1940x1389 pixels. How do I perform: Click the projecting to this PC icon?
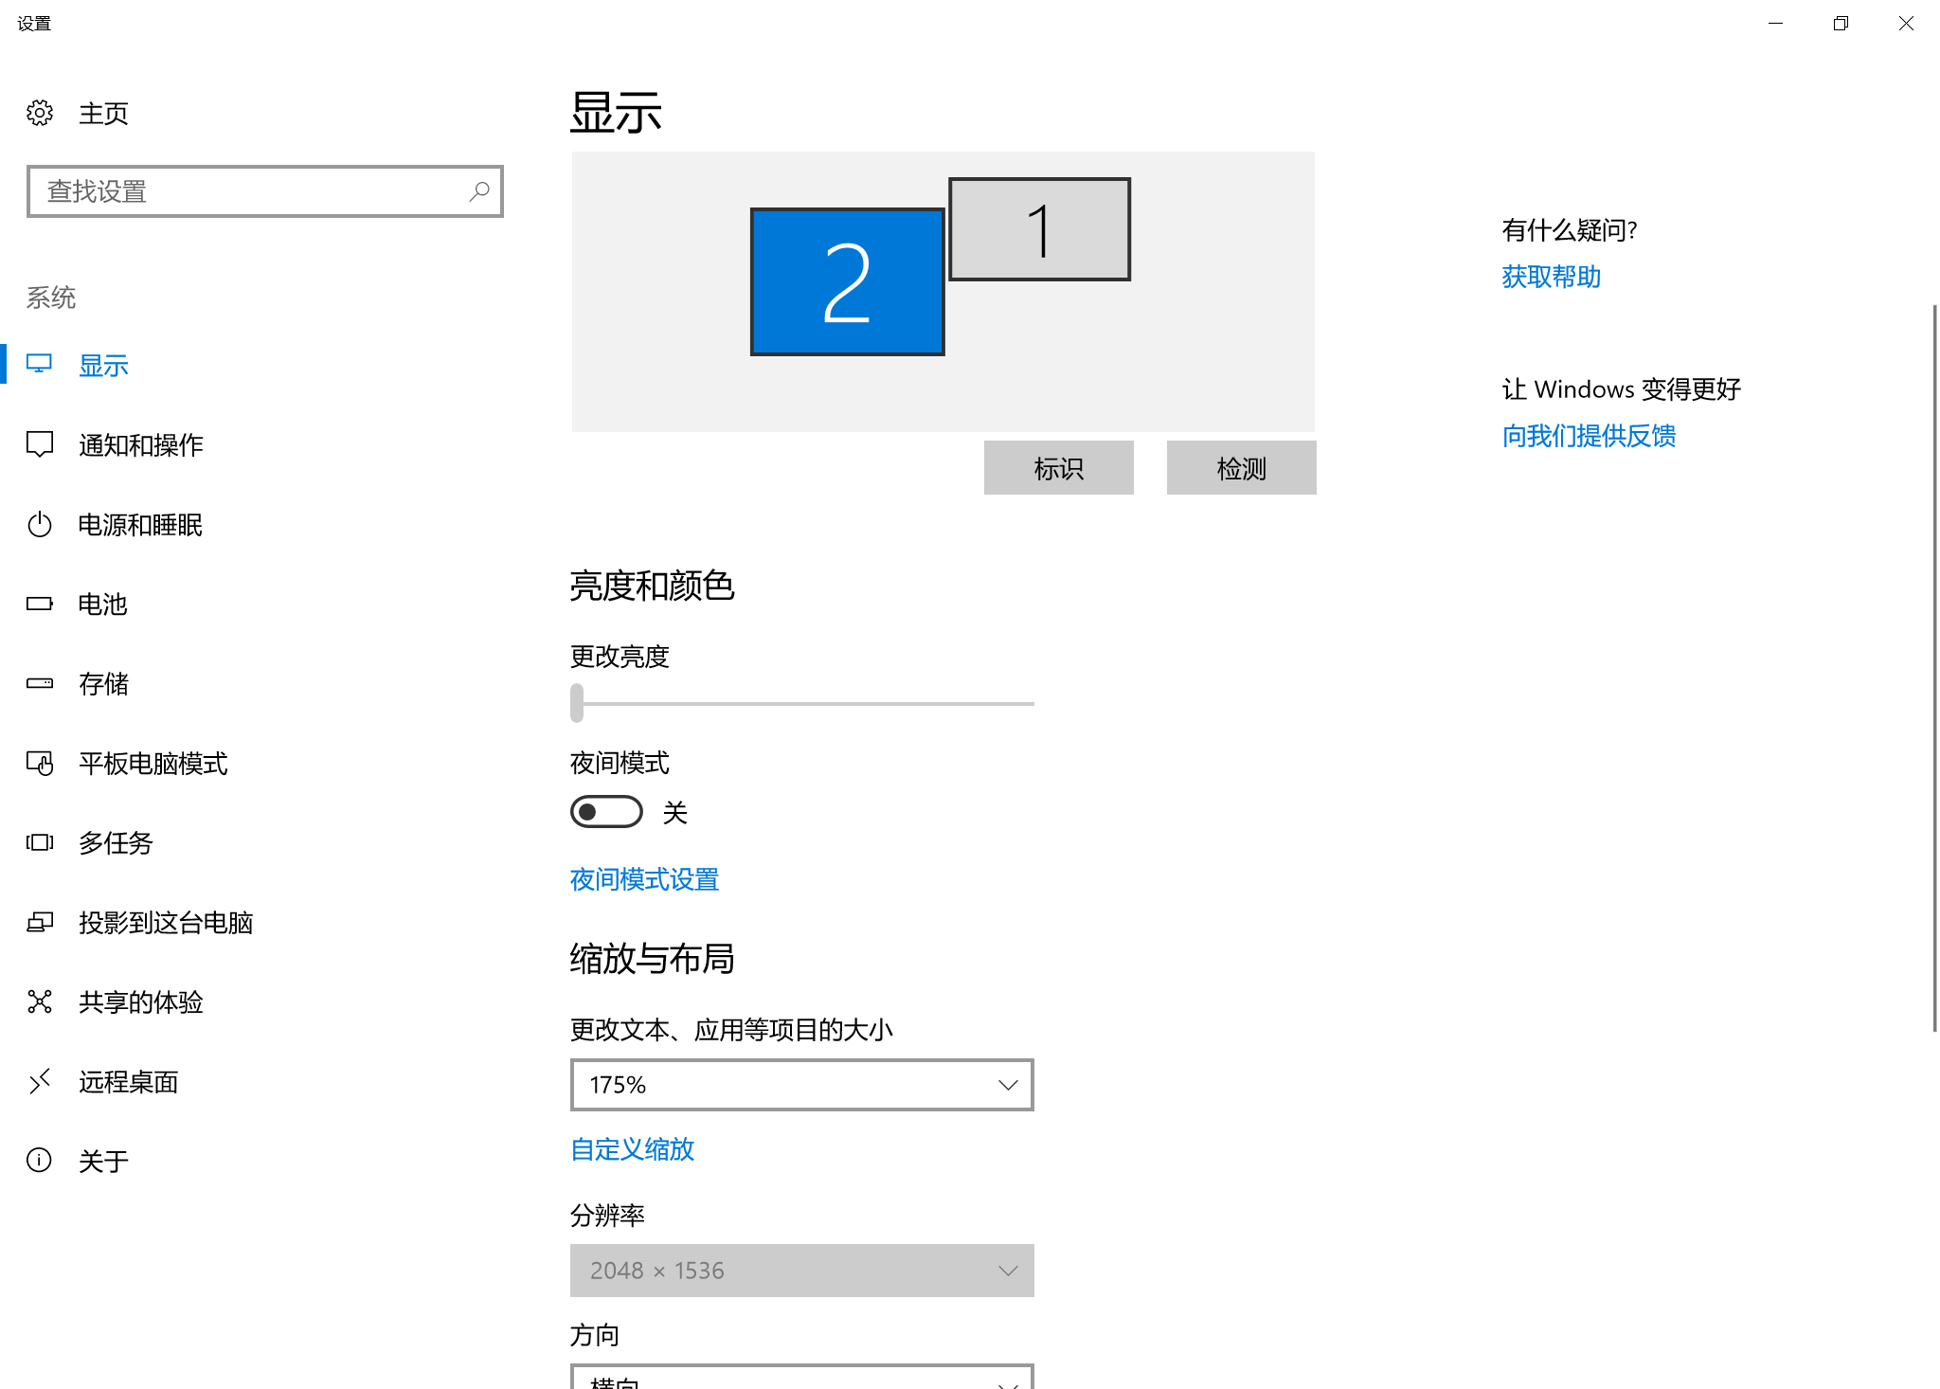(x=40, y=922)
